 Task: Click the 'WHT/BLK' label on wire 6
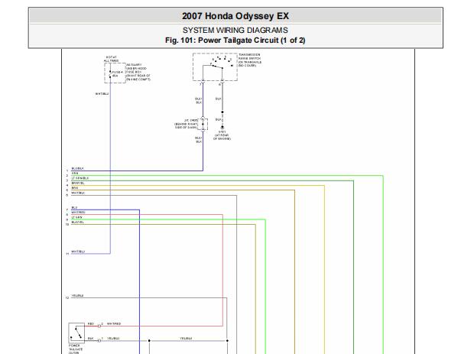(x=78, y=193)
